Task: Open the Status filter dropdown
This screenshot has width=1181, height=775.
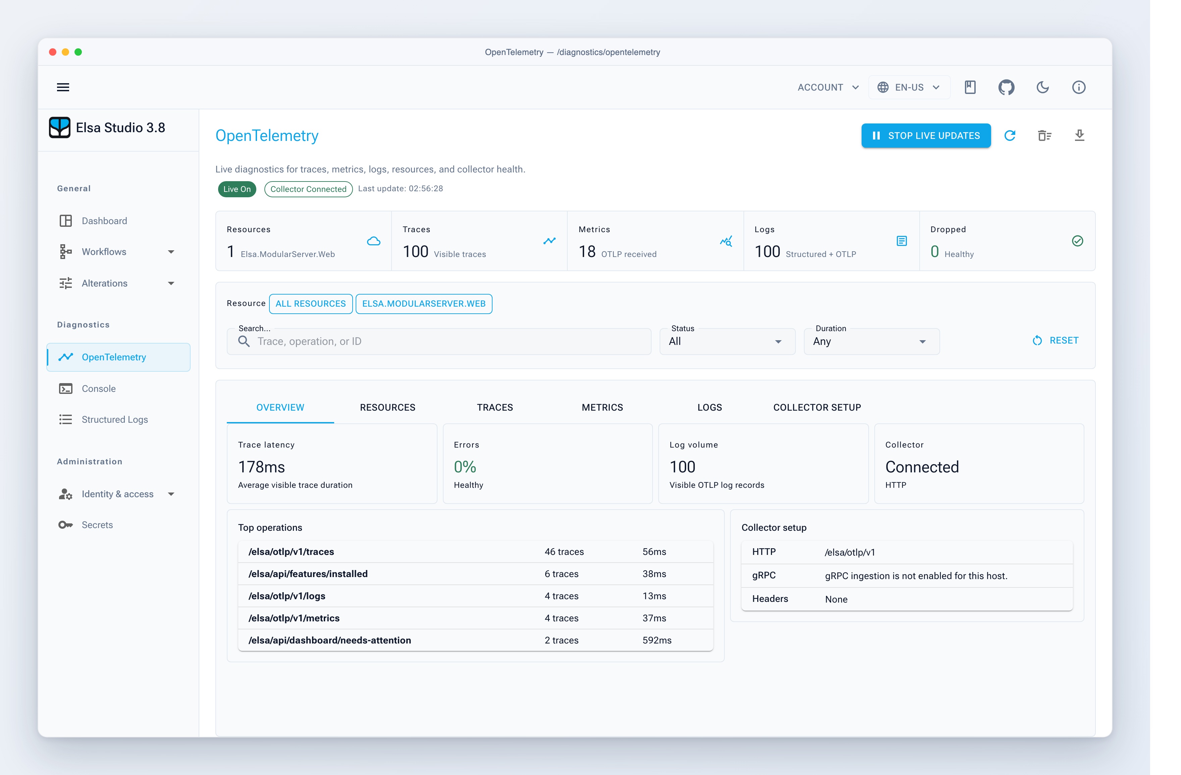Action: [727, 341]
